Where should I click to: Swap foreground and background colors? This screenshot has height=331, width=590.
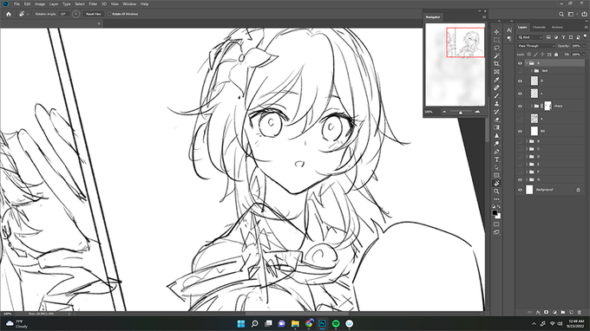pyautogui.click(x=499, y=206)
